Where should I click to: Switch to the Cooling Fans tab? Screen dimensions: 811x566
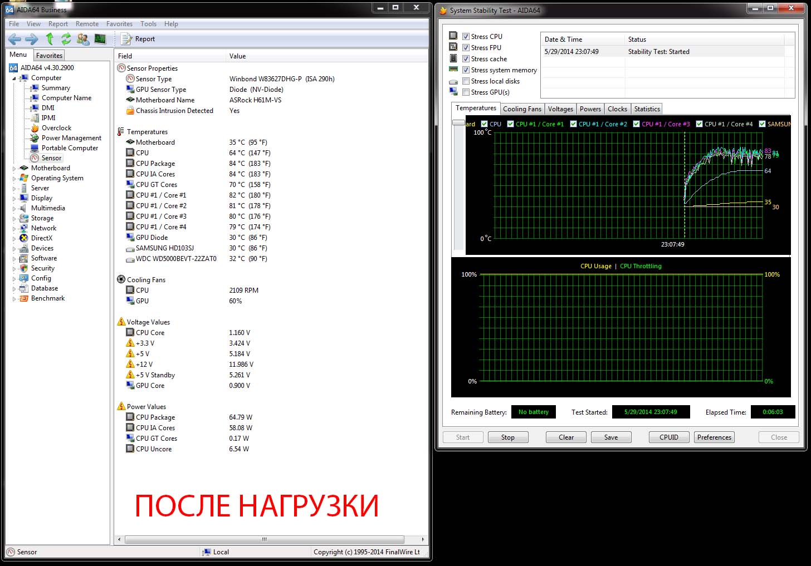522,109
